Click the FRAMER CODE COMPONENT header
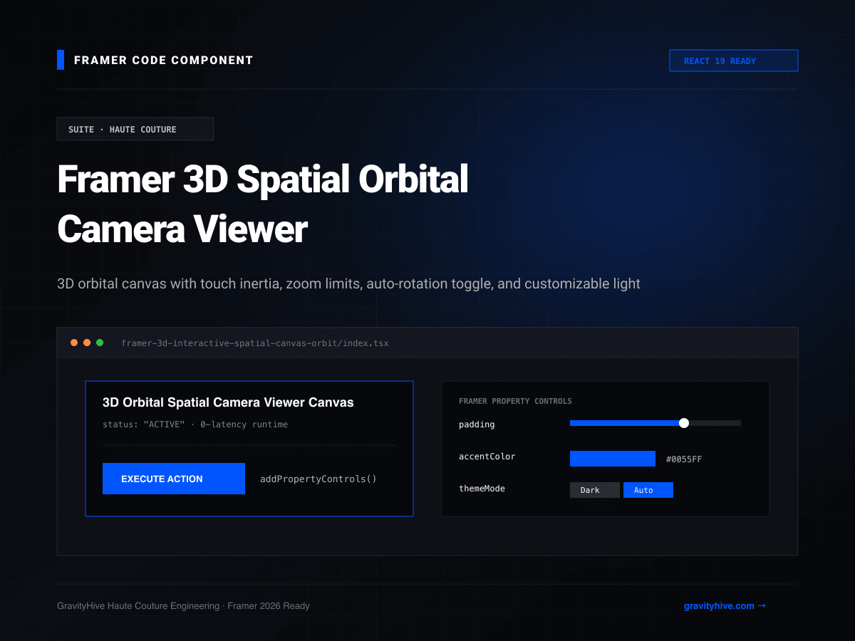Screen dimensions: 855x641 click(x=164, y=61)
